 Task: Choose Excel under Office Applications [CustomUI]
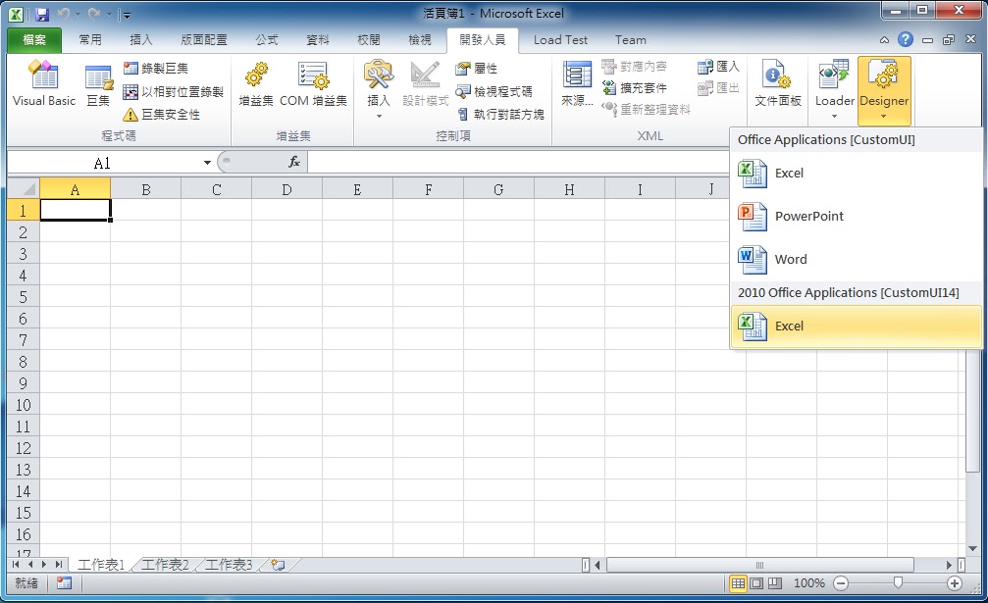pos(856,174)
